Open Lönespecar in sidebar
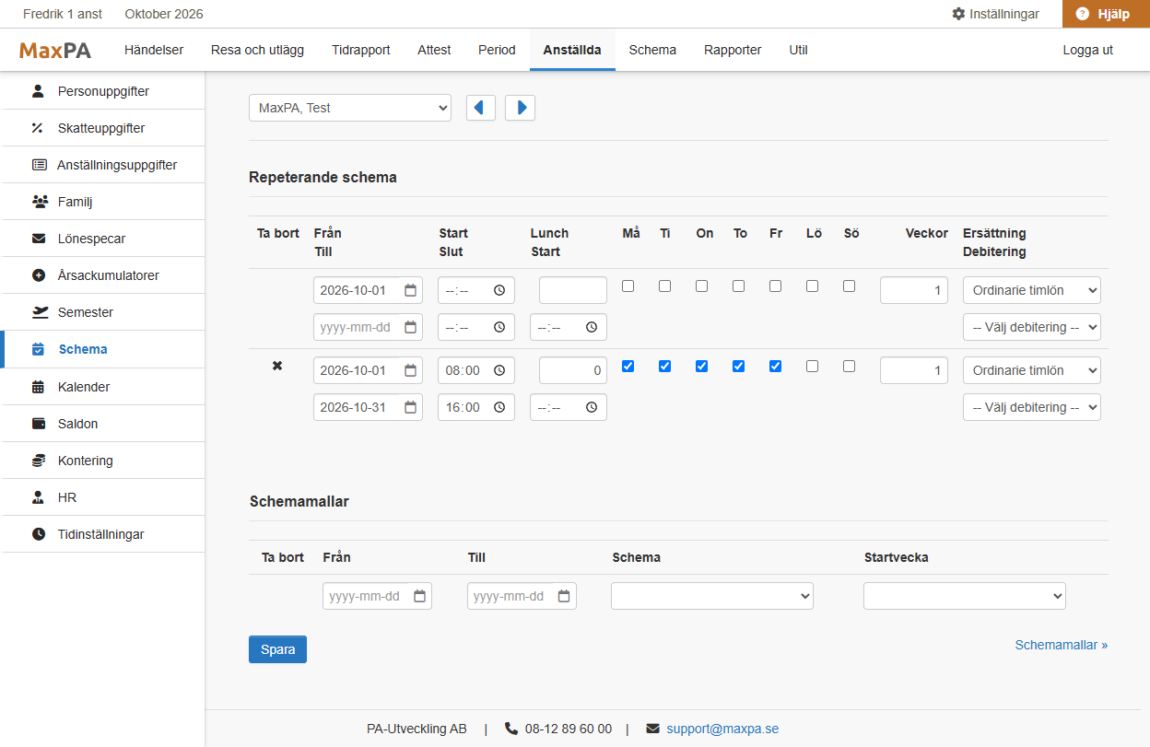 pyautogui.click(x=102, y=239)
